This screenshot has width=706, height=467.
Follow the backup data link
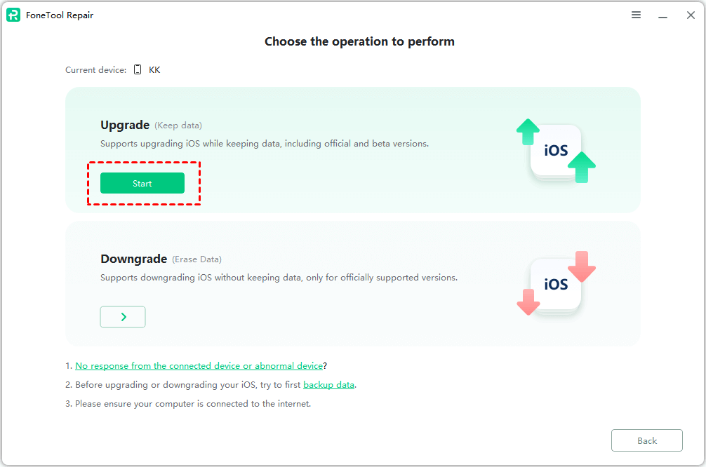click(328, 384)
